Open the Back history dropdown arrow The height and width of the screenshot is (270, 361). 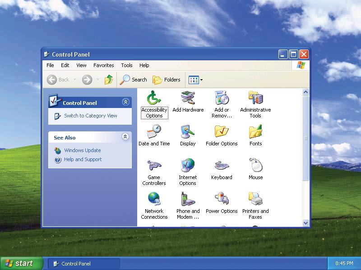(74, 80)
